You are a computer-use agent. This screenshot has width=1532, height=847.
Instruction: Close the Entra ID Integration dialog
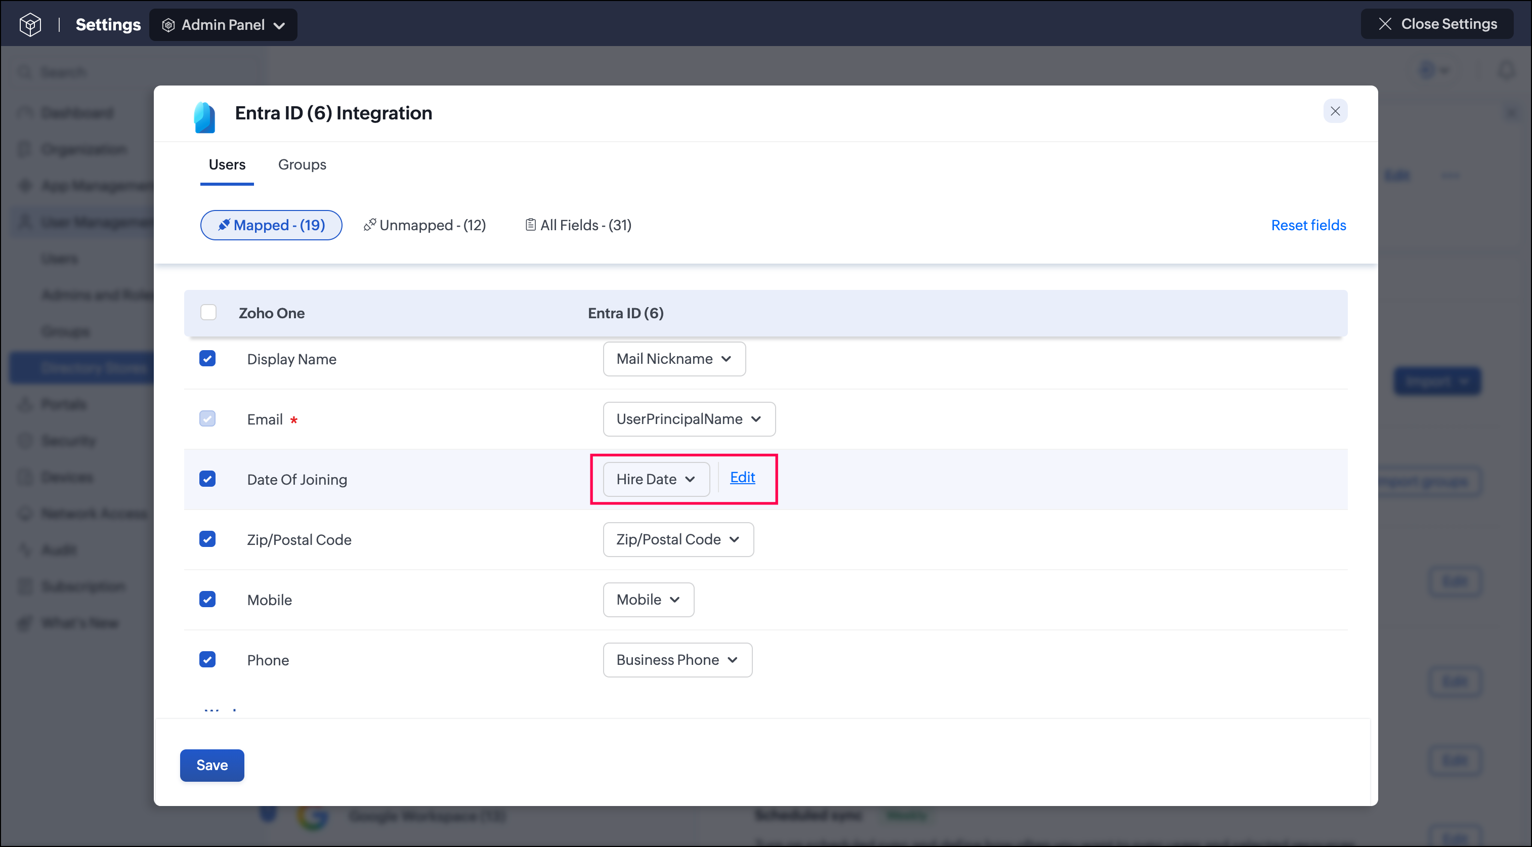click(x=1335, y=111)
